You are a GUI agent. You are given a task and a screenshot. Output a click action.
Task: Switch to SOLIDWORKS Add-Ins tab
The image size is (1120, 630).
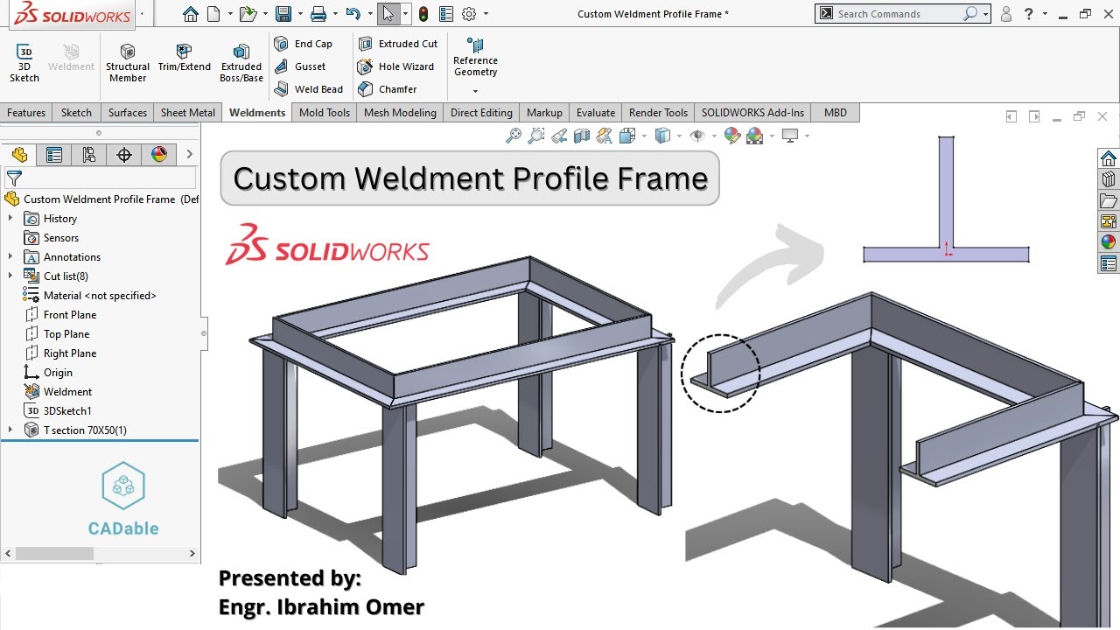pyautogui.click(x=752, y=113)
